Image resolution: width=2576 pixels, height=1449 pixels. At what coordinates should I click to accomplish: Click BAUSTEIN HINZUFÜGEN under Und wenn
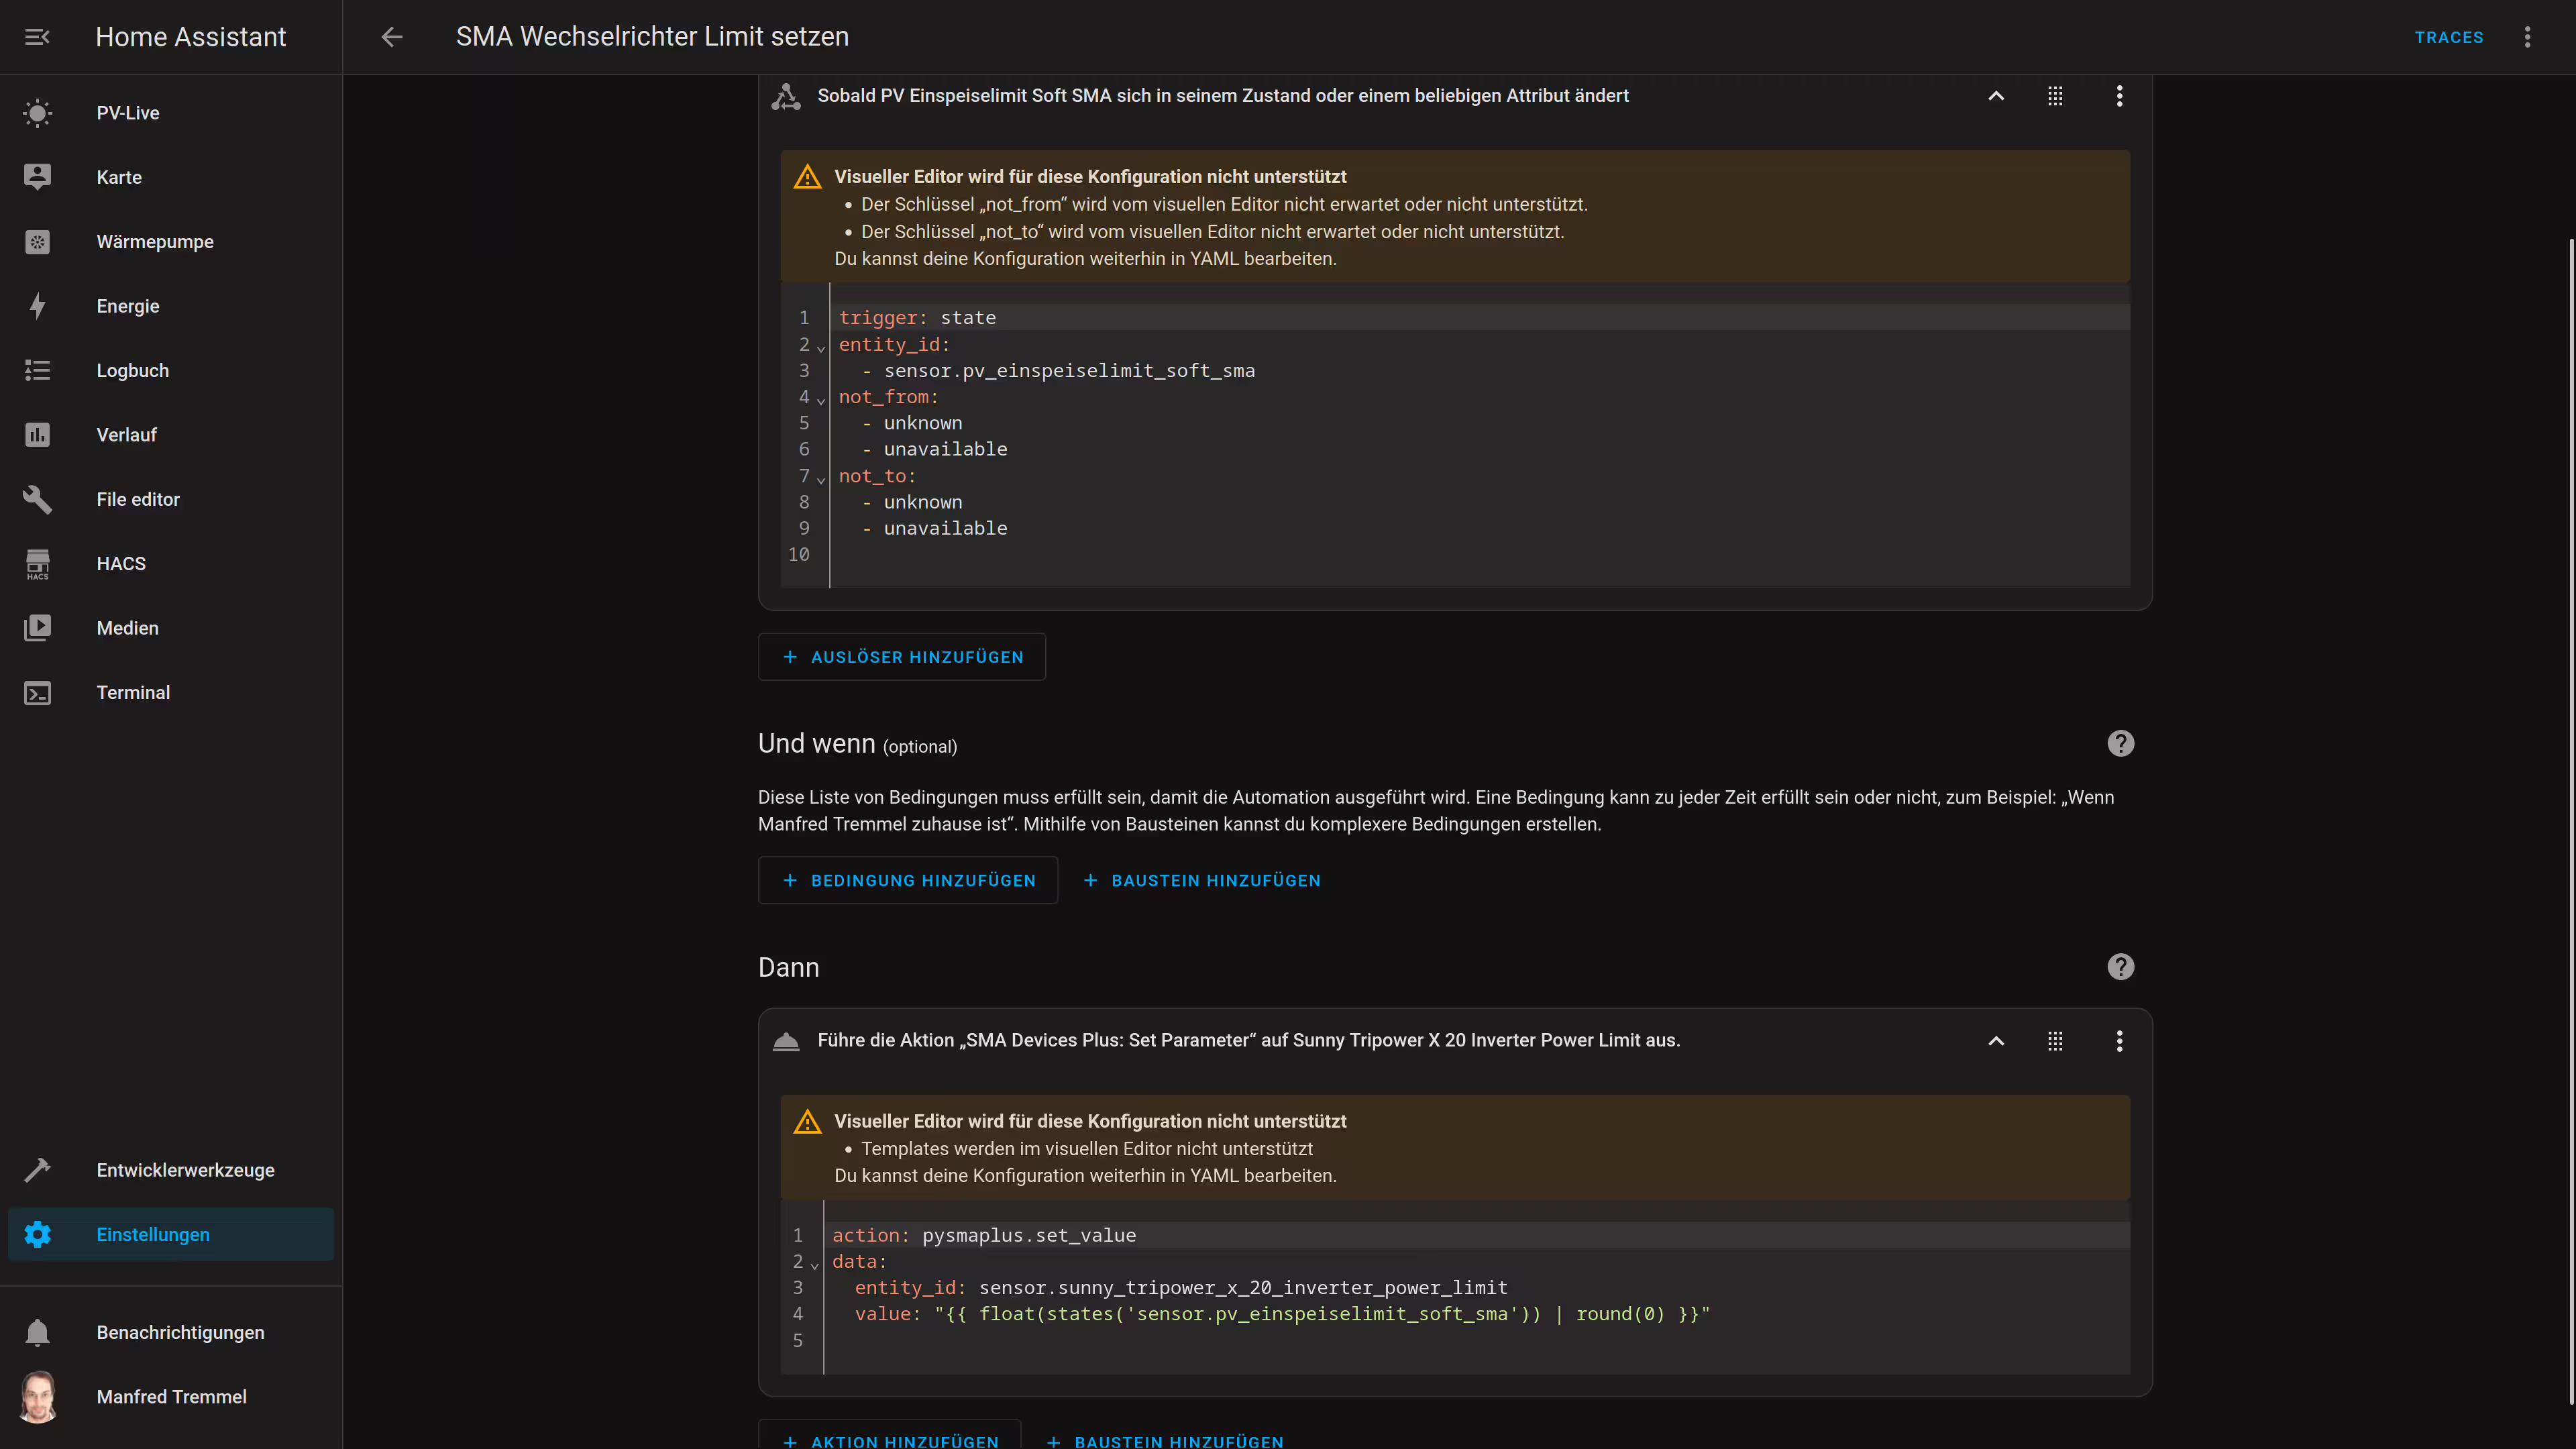coord(1202,880)
